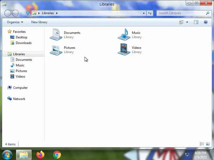Click the network tray icon
The image size is (214, 160).
click(x=187, y=155)
